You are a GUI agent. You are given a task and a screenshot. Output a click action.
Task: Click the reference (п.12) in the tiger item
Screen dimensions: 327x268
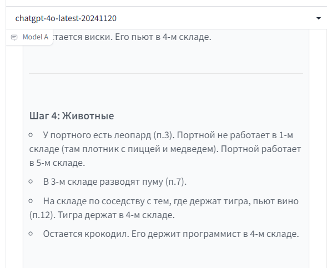(42, 215)
